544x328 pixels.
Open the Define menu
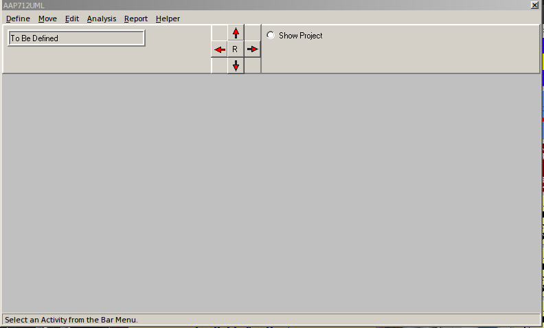(x=18, y=19)
